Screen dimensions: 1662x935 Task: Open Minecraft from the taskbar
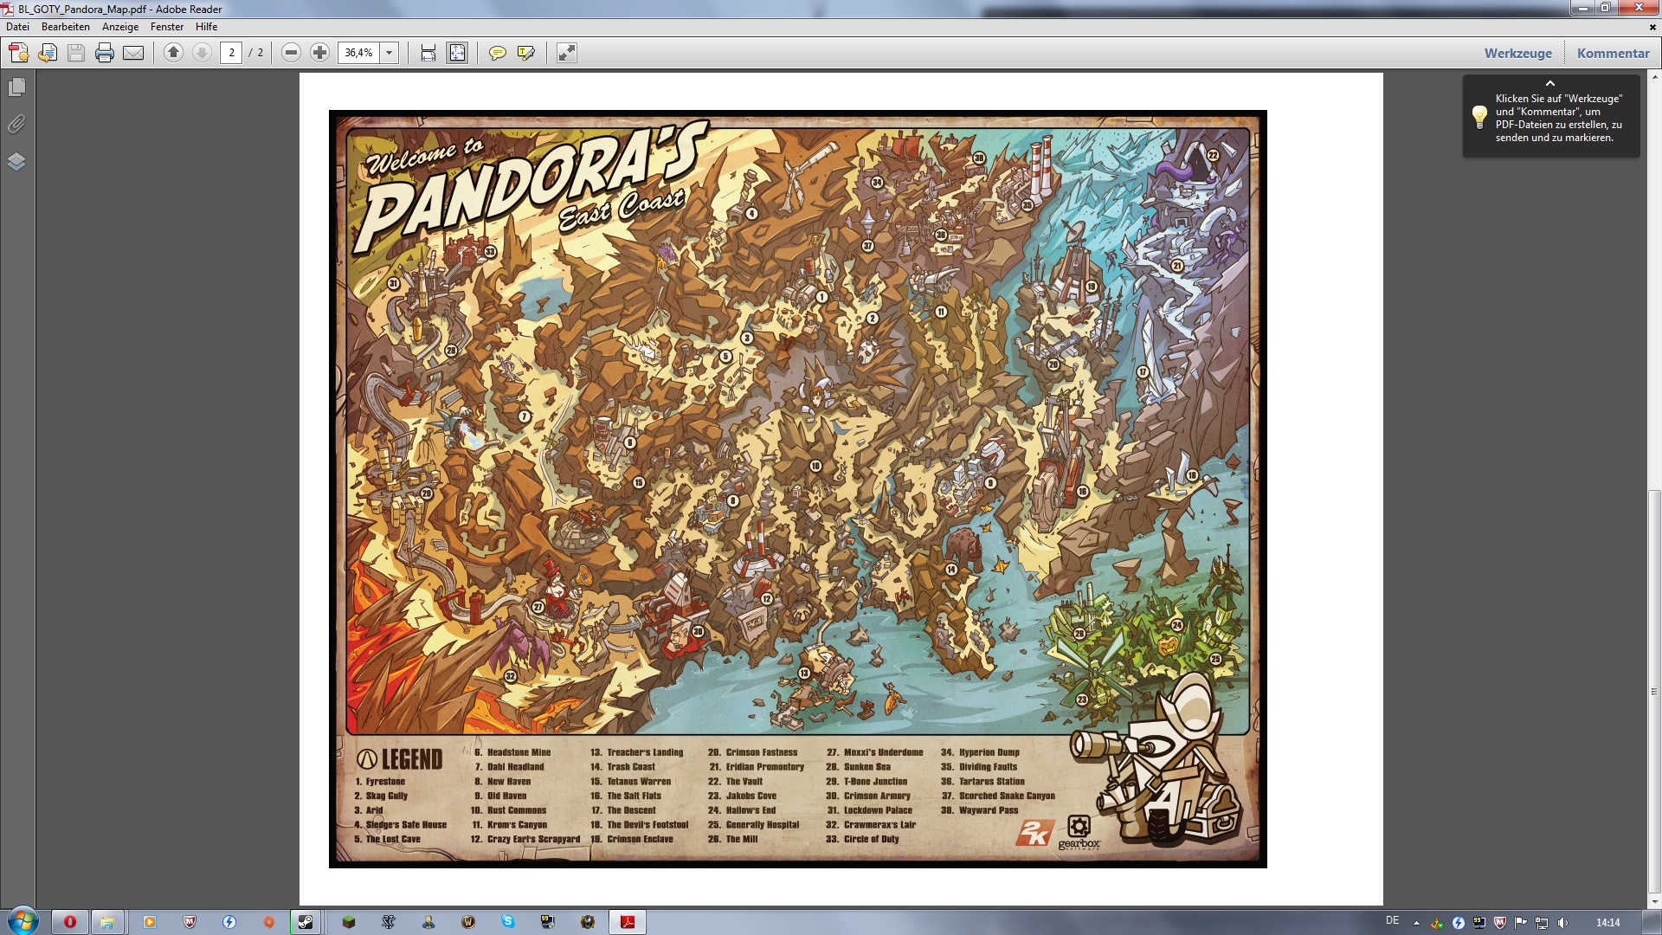(349, 922)
